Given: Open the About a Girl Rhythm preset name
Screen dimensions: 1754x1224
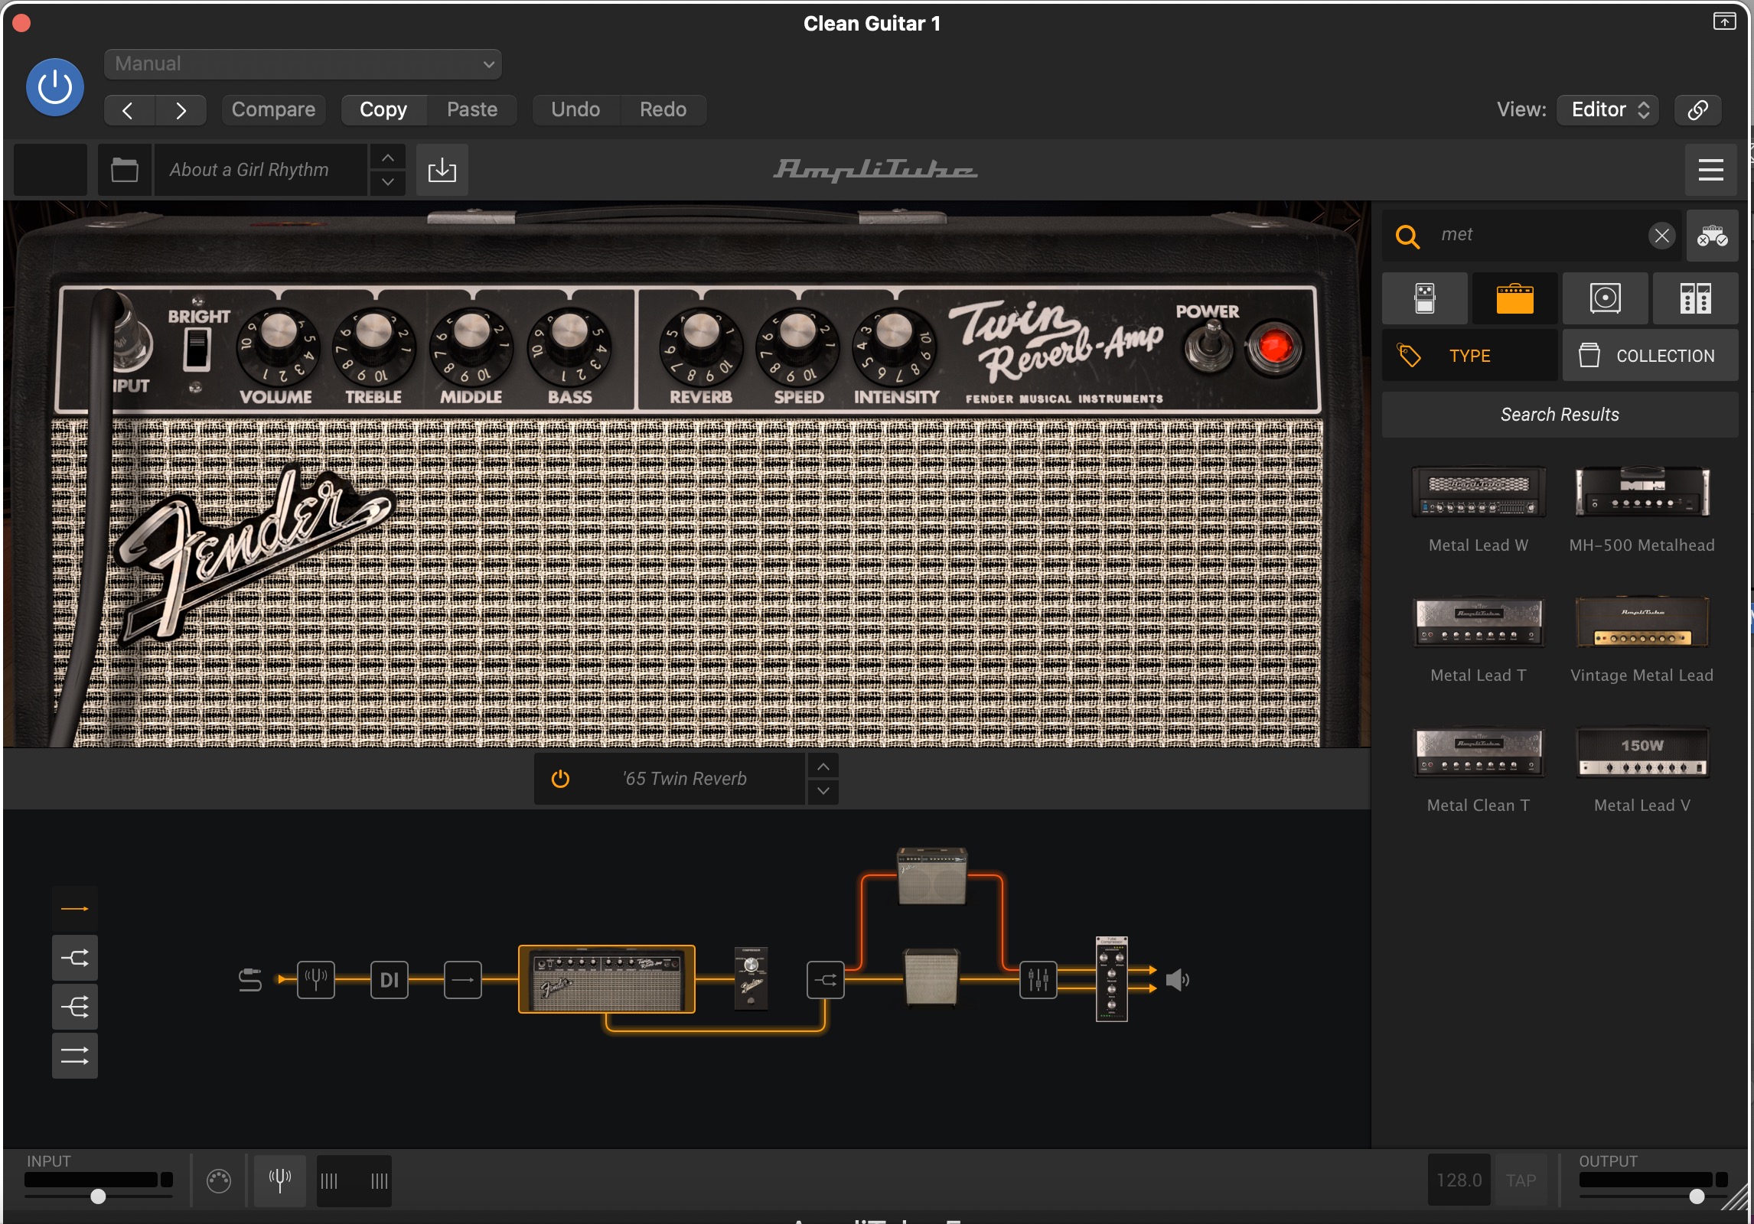Looking at the screenshot, I should click(x=260, y=170).
